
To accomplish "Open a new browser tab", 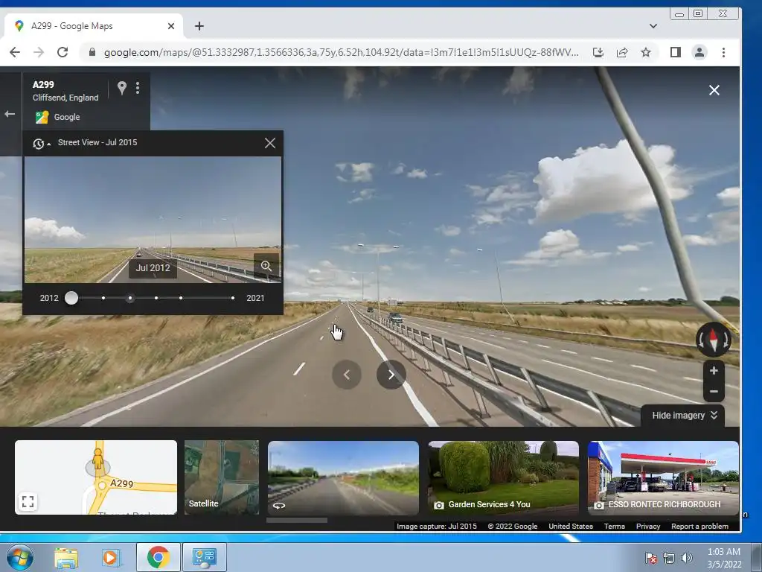I will tap(199, 26).
